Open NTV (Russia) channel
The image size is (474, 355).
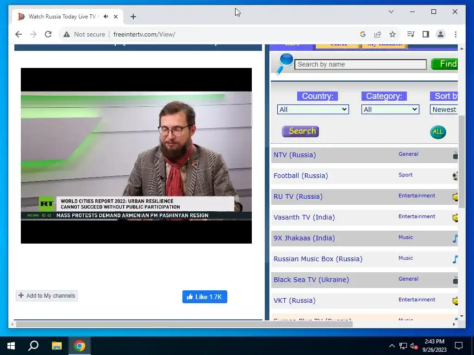pos(295,155)
